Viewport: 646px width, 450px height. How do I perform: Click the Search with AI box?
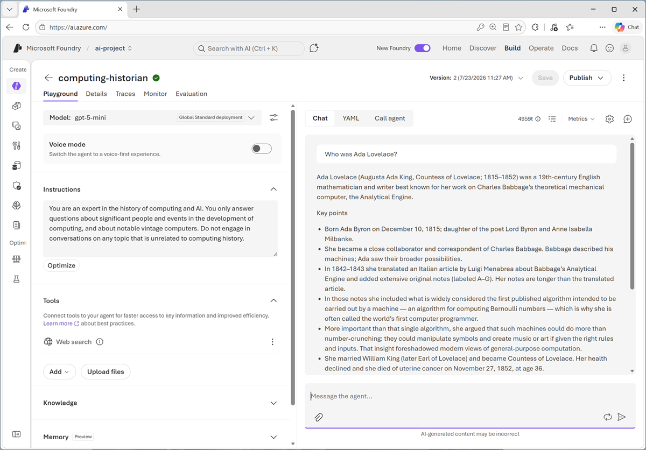tap(249, 48)
